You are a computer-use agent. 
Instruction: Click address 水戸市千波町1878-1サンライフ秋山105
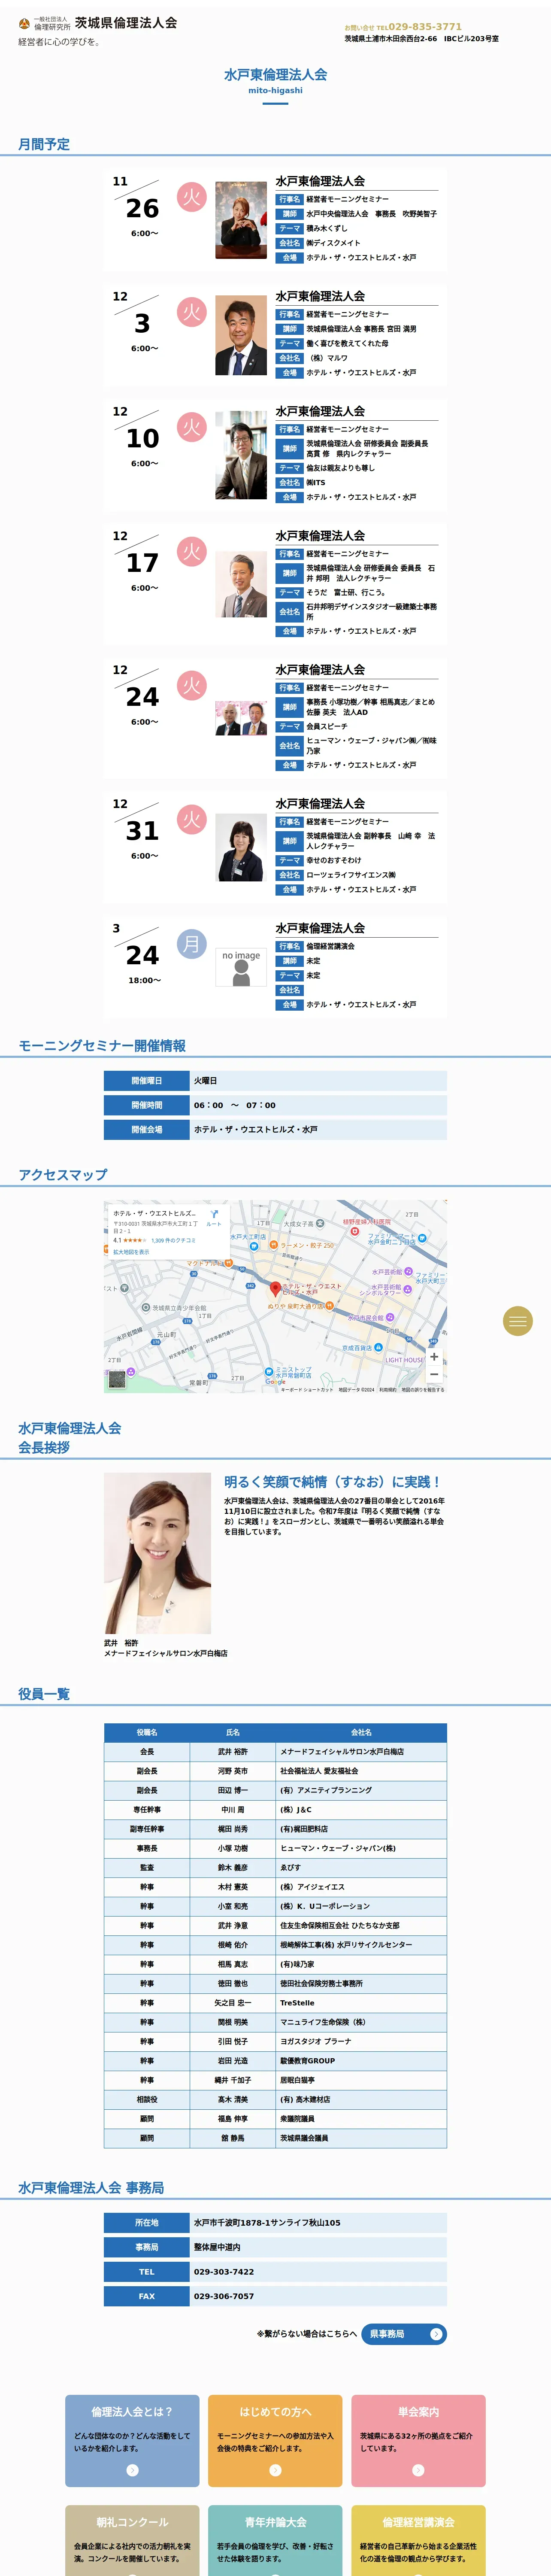point(267,2223)
